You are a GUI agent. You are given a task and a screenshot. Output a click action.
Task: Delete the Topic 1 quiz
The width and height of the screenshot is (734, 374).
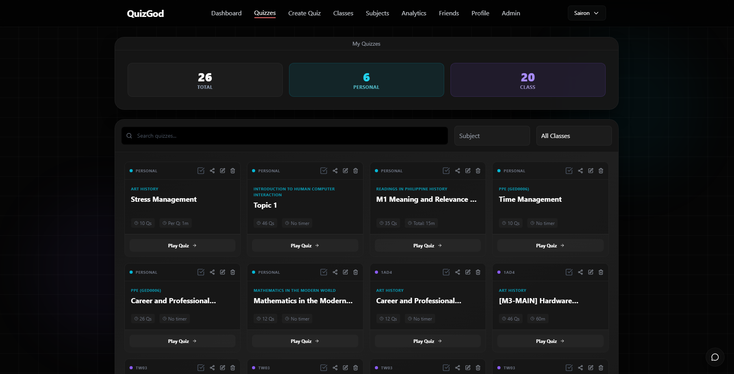[x=355, y=171]
